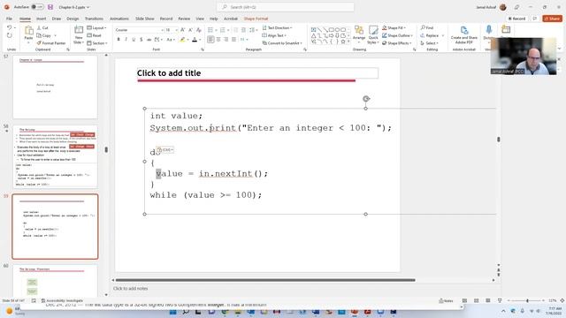Click Clear All Formatting icon
Screen dimensions: 566x318
click(198, 30)
